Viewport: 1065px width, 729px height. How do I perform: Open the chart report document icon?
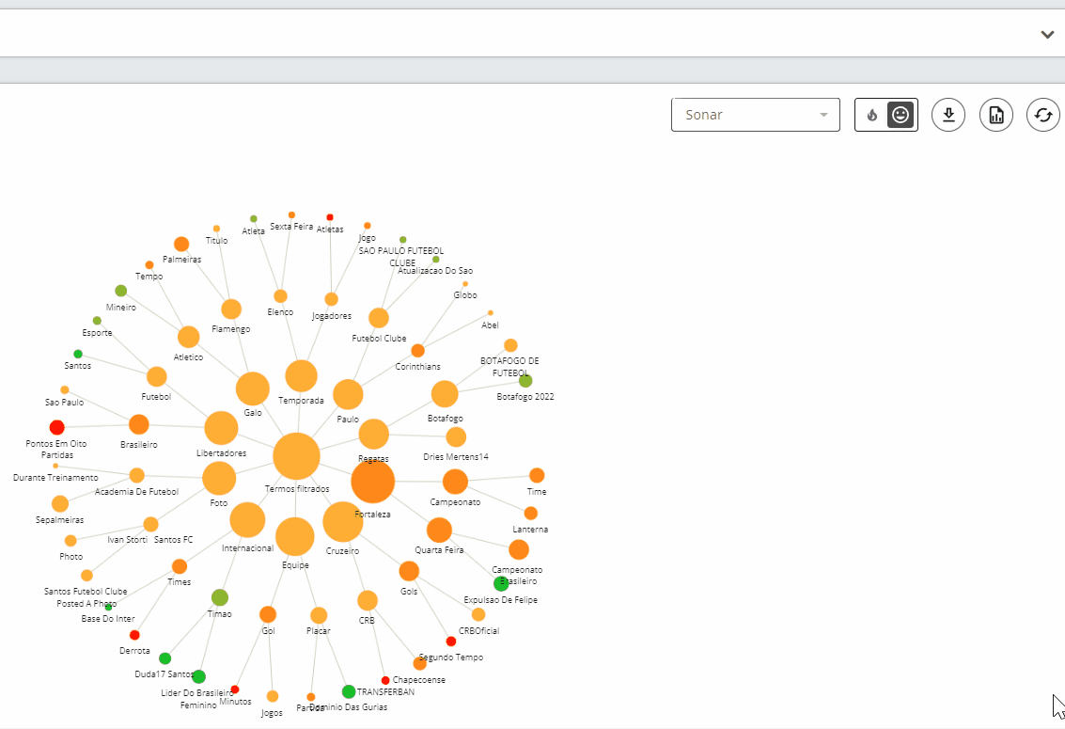(x=996, y=115)
